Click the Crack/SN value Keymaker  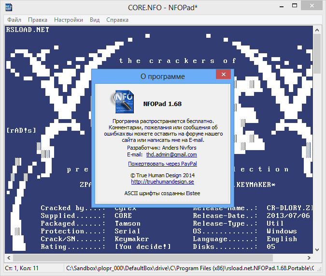click(132, 239)
